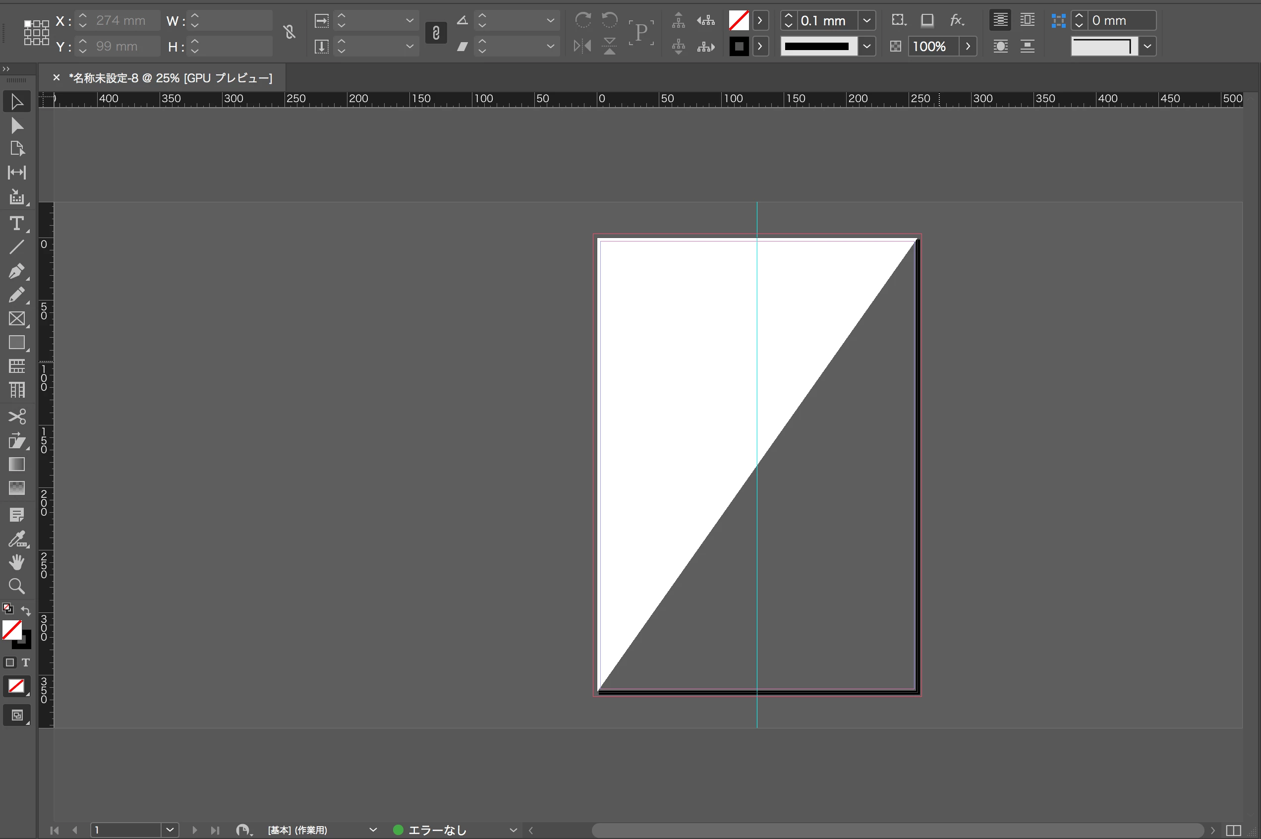Toggle formatting affects text button

pyautogui.click(x=25, y=662)
